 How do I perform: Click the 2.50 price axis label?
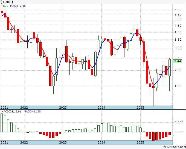point(178,58)
